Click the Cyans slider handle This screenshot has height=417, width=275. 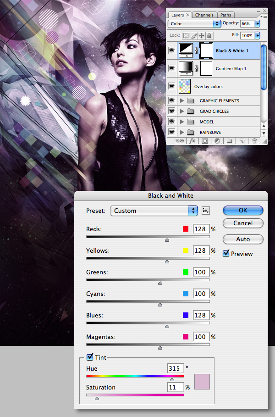point(160,305)
